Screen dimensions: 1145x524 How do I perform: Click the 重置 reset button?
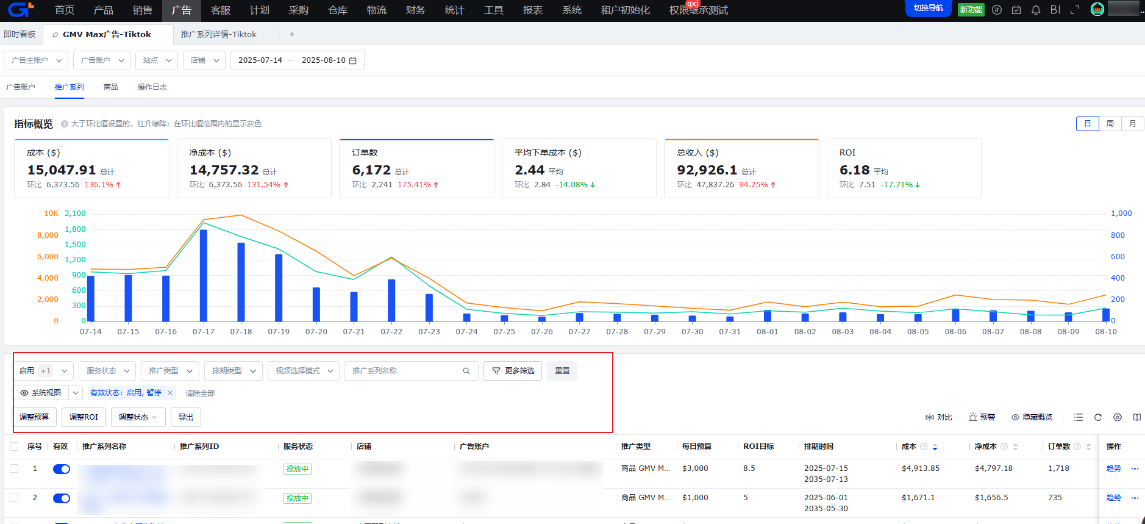coord(562,371)
